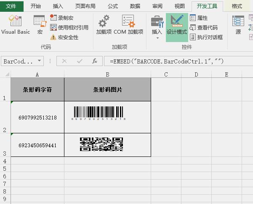Click 执行对话框 run dialog
The width and height of the screenshot is (253, 204).
(206, 37)
